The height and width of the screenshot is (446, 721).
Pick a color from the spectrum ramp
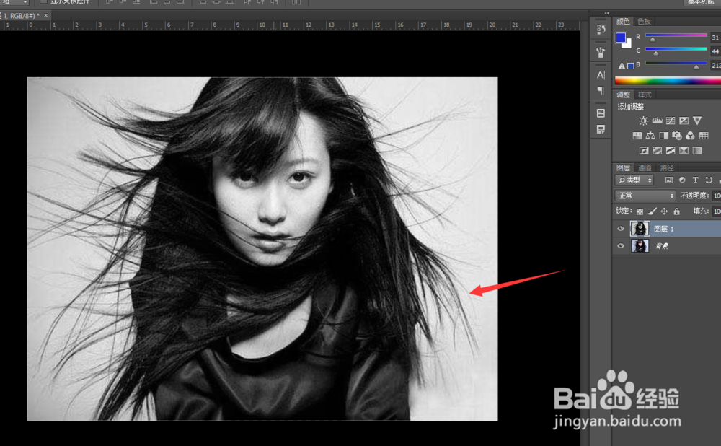668,81
